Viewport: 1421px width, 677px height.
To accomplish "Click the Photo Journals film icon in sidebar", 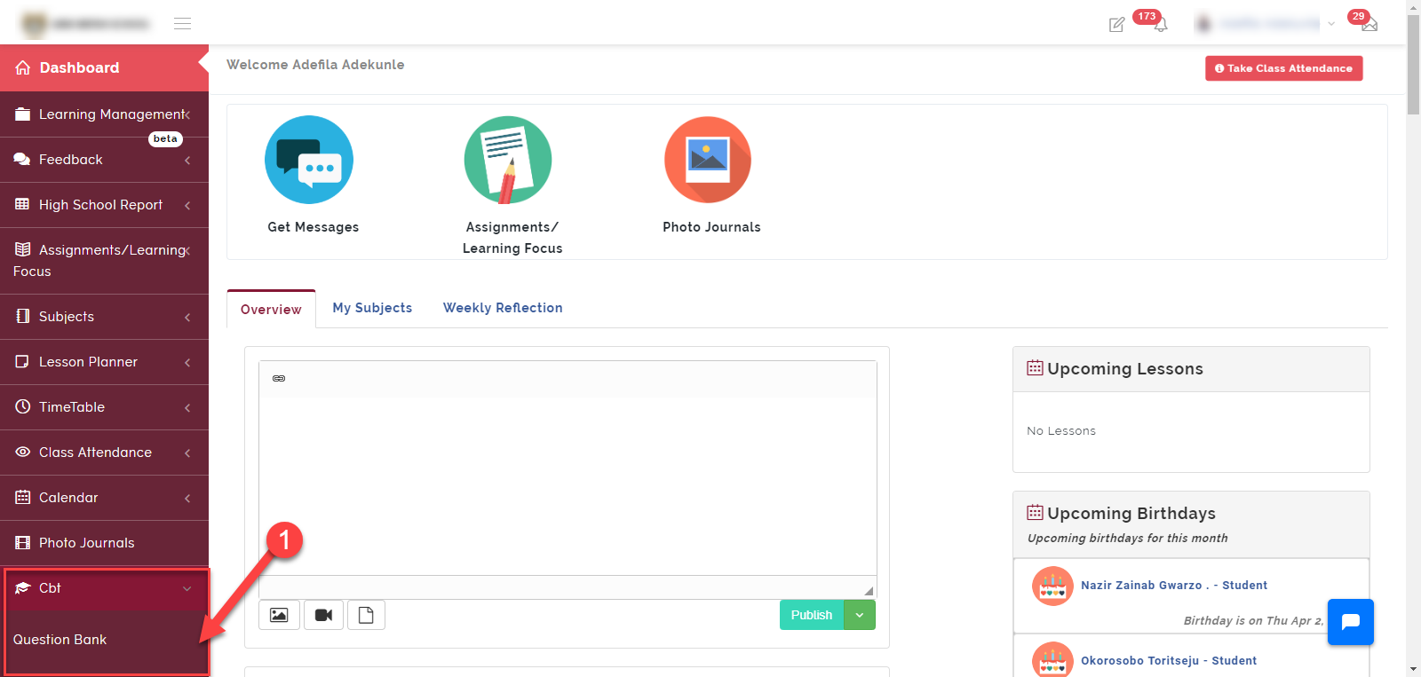I will [23, 542].
